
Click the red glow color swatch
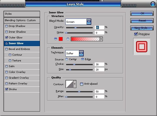click(61, 39)
